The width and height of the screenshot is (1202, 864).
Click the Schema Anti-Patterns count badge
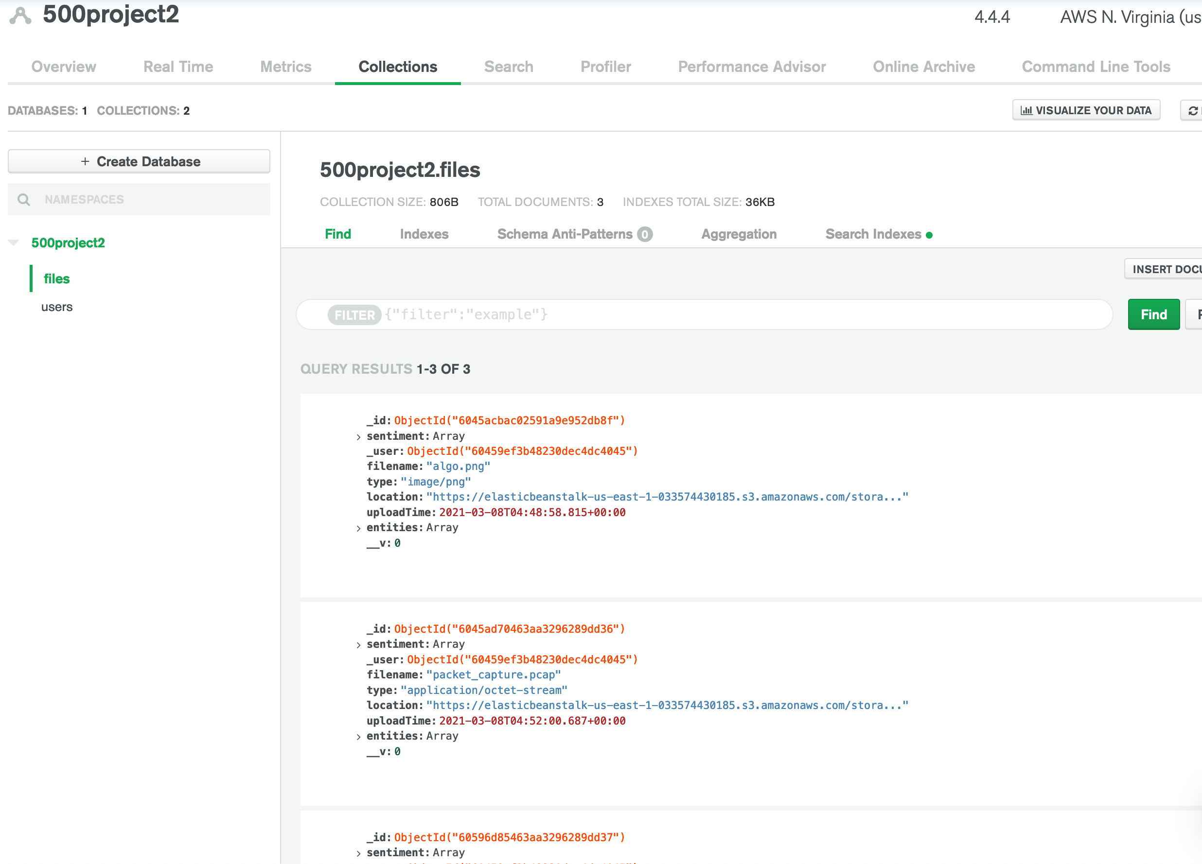click(644, 234)
